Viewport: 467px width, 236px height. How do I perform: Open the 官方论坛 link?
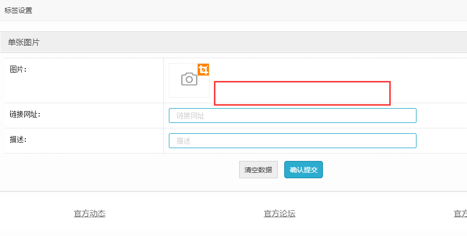click(x=279, y=213)
